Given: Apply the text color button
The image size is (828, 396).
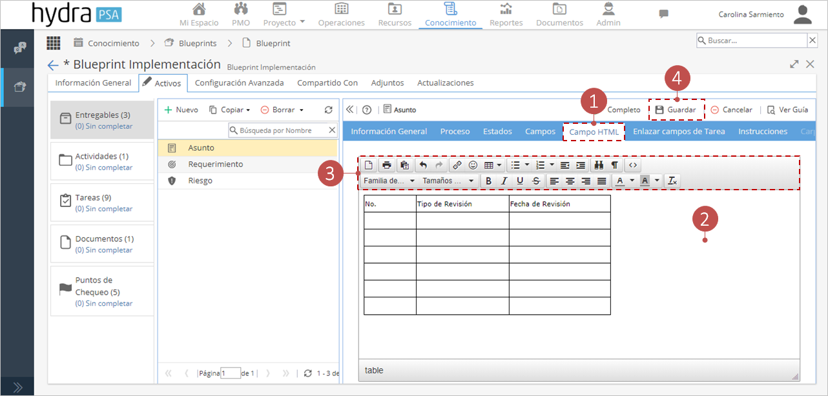Looking at the screenshot, I should pos(619,181).
